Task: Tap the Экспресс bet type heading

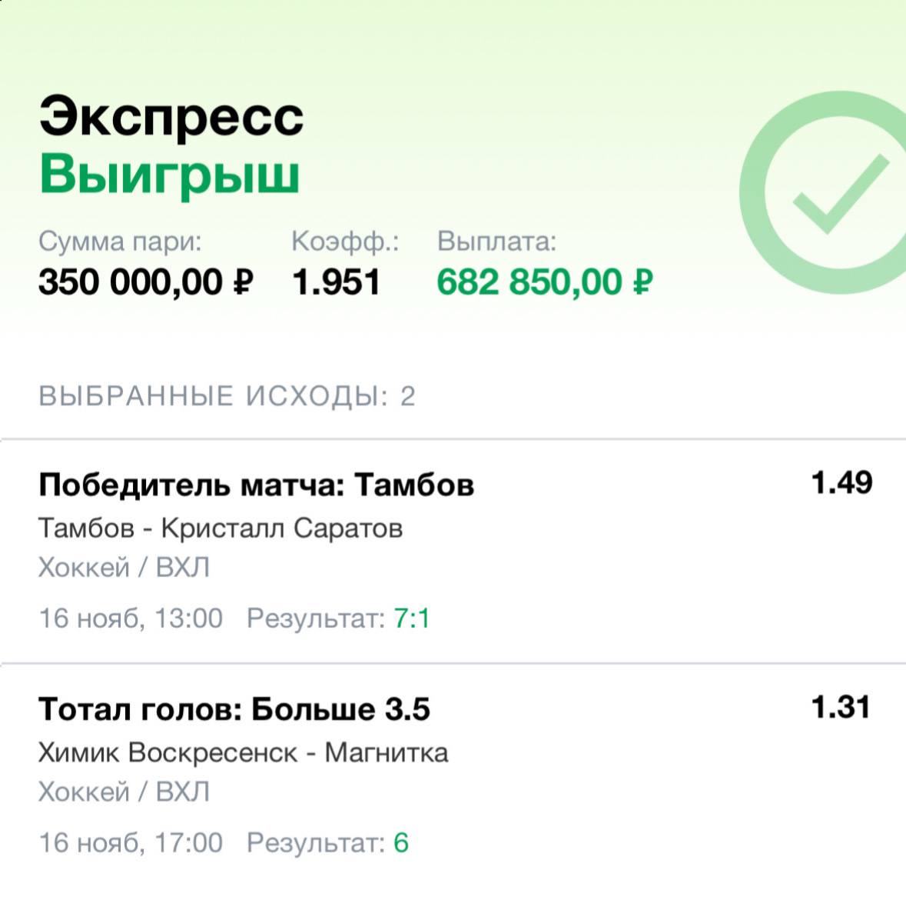Action: tap(171, 117)
